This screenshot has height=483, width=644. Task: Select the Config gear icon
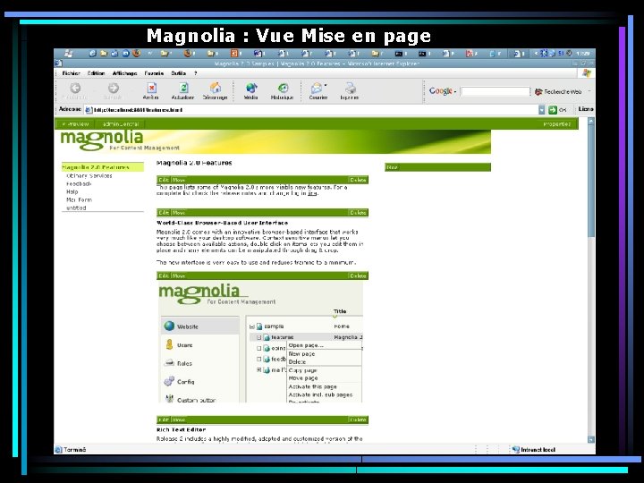pyautogui.click(x=169, y=381)
